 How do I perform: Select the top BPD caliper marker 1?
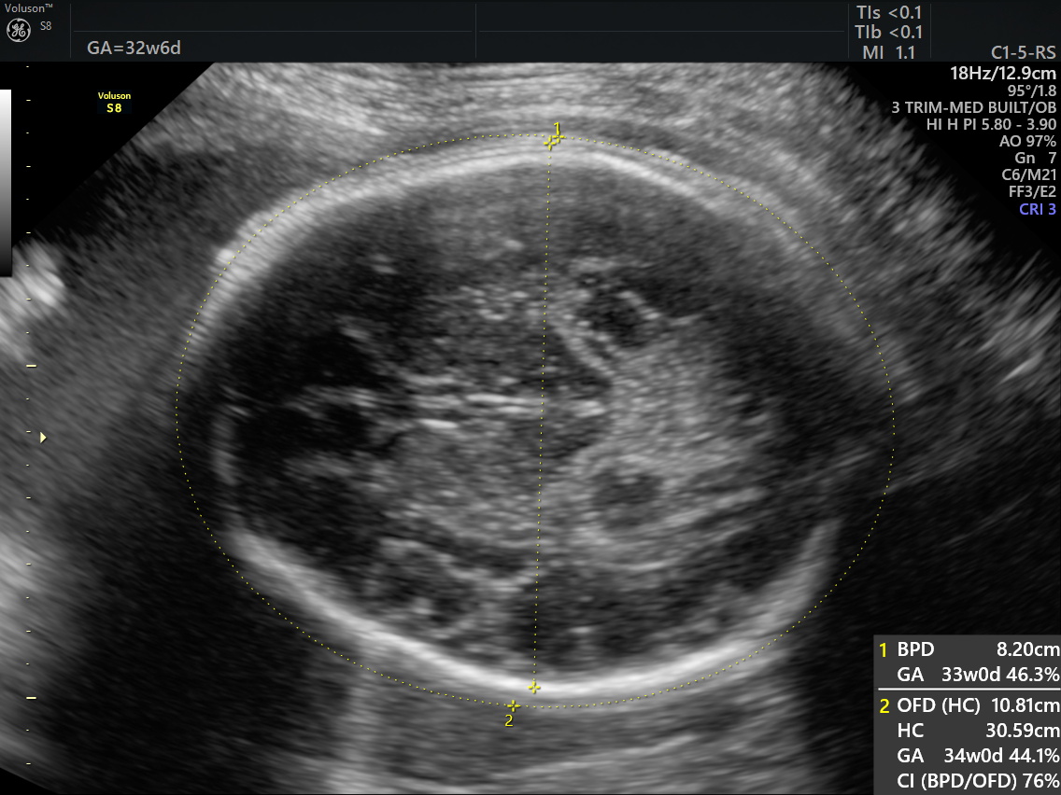553,141
